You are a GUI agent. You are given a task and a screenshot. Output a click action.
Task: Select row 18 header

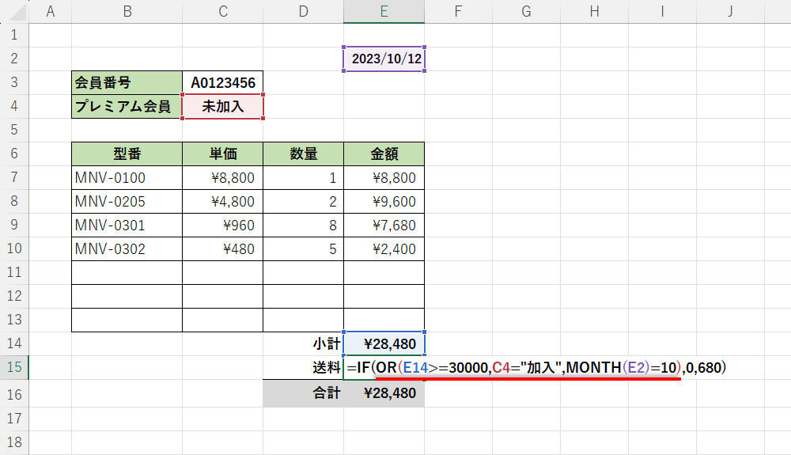(x=14, y=442)
